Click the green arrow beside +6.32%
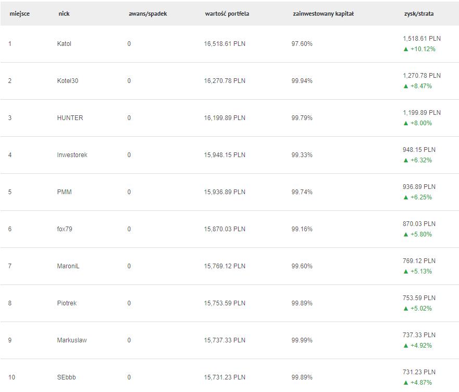 coord(406,160)
